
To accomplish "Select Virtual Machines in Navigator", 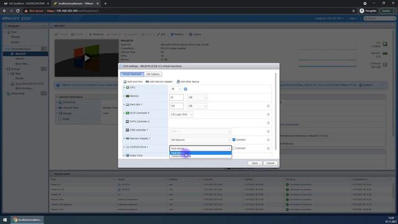I will [21, 49].
